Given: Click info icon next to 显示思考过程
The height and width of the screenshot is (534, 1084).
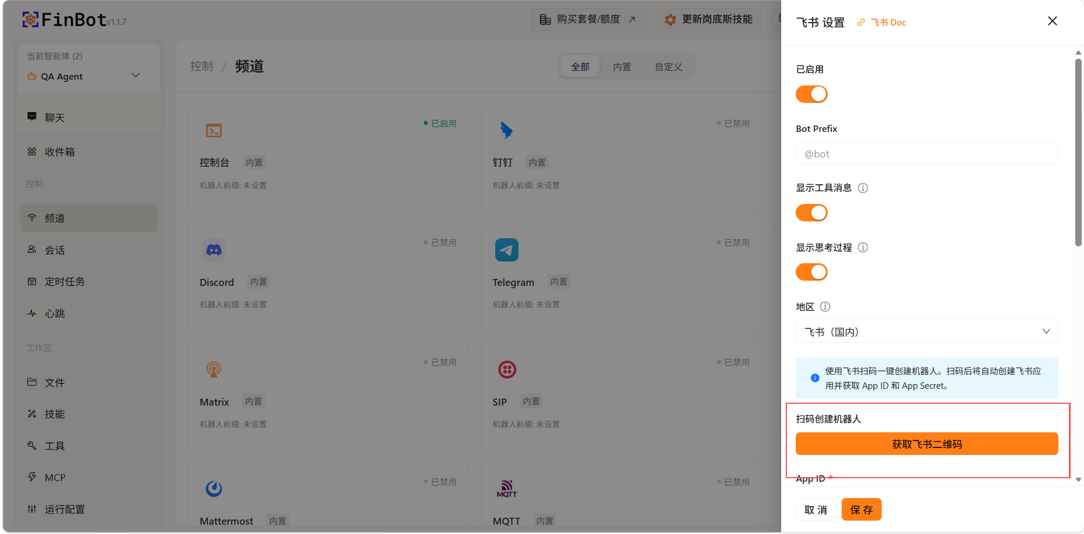Looking at the screenshot, I should click(863, 248).
